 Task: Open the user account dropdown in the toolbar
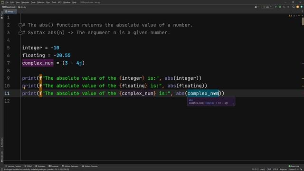click(x=256, y=7)
